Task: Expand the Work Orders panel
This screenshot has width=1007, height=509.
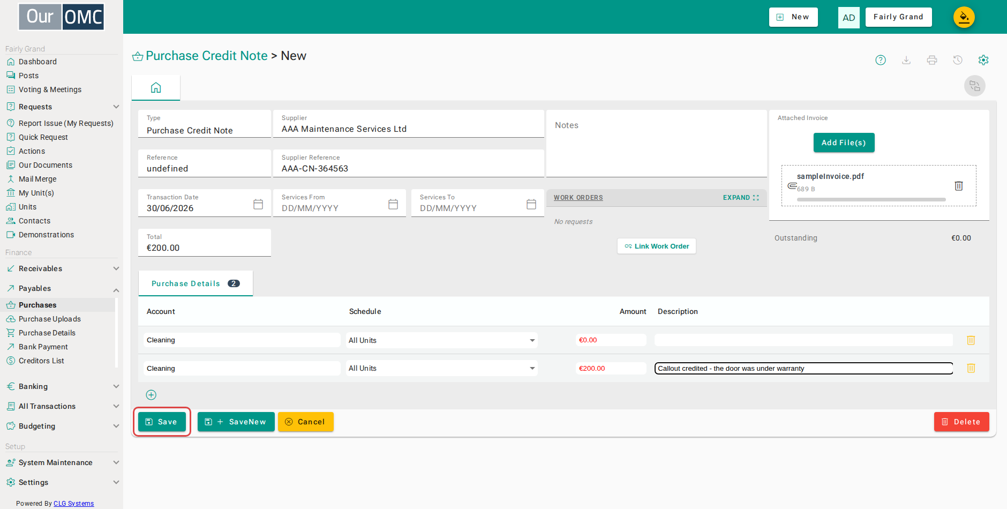Action: pos(741,198)
